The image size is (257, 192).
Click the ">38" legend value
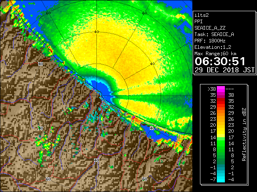pyautogui.click(x=212, y=89)
